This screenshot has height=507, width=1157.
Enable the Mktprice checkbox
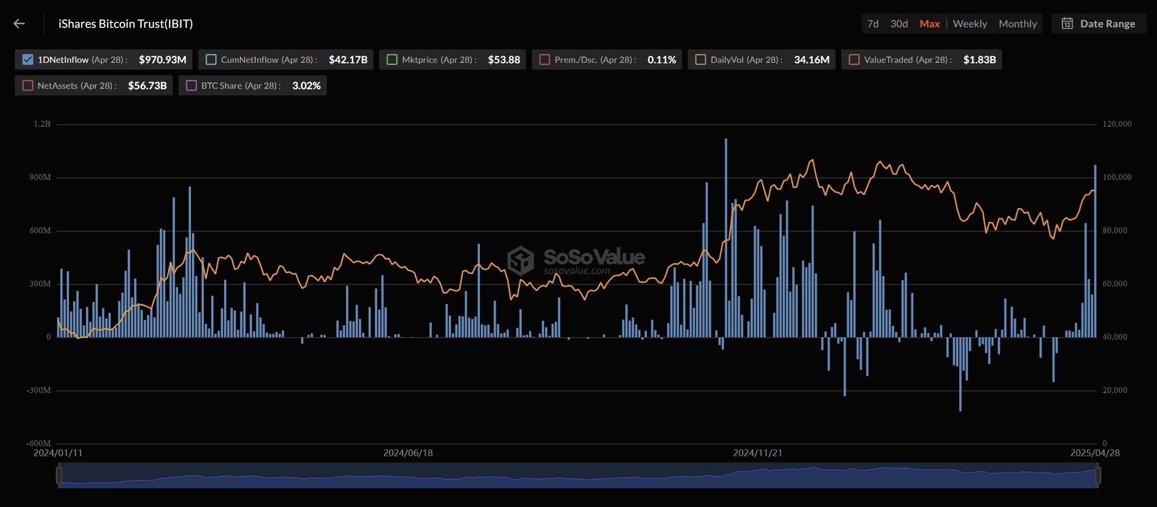(x=392, y=59)
